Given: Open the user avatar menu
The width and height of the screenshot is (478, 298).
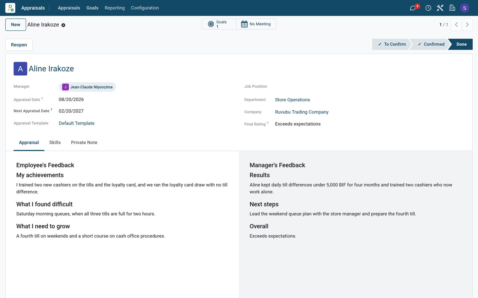Looking at the screenshot, I should pyautogui.click(x=465, y=8).
